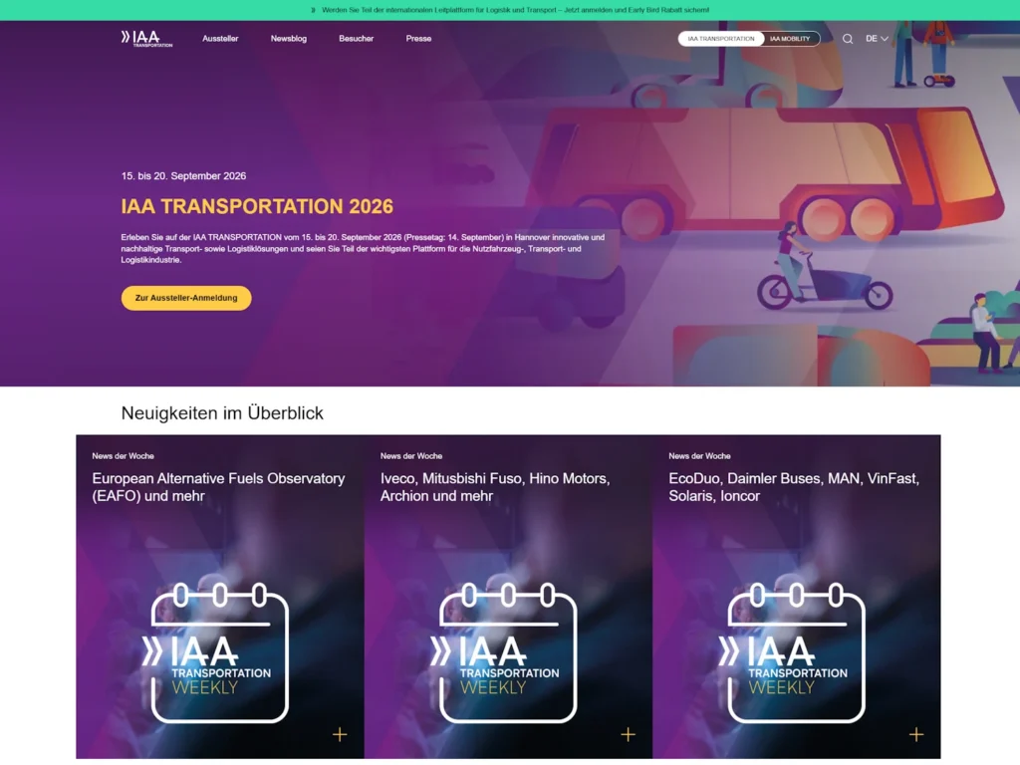Open the Iveco, Mitsubishi Fuso news headline
The width and height of the screenshot is (1020, 765).
(494, 487)
